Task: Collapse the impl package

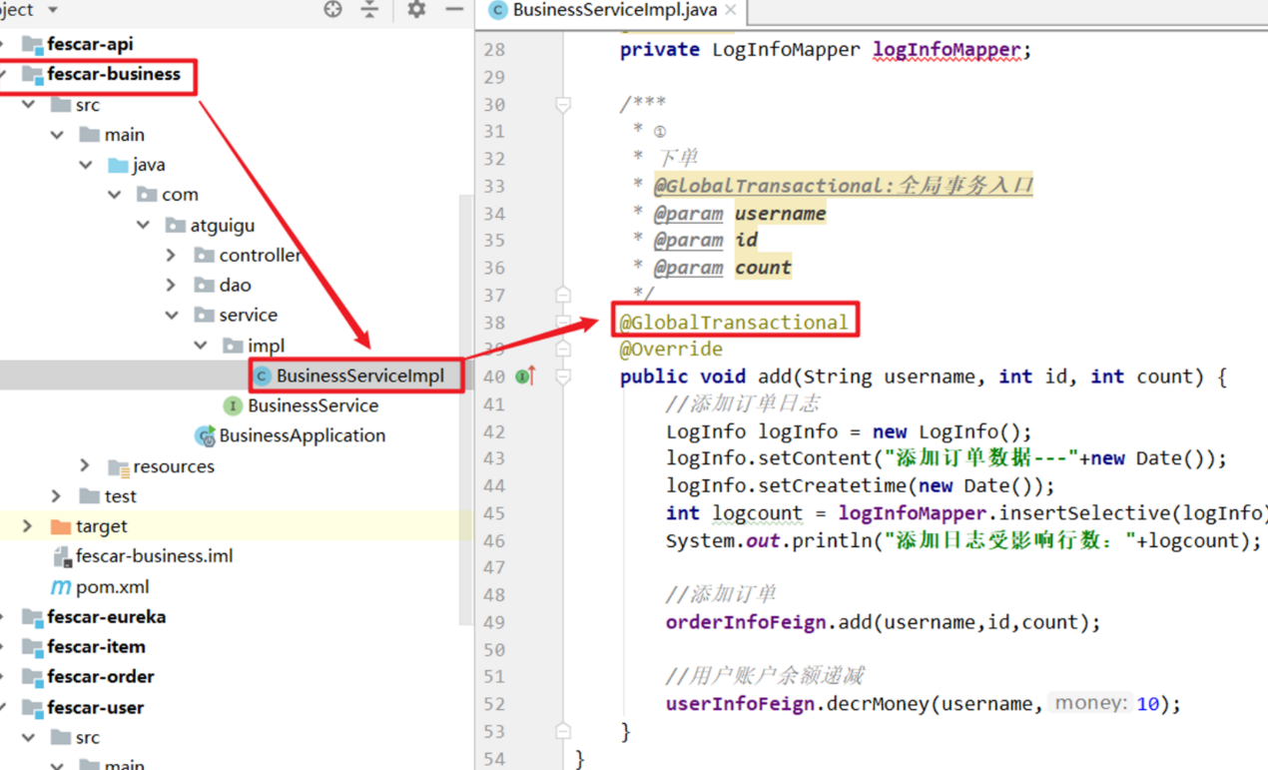Action: pyautogui.click(x=202, y=346)
